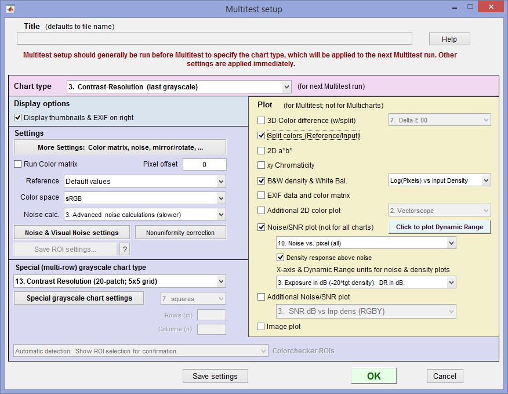Image resolution: width=508 pixels, height=394 pixels.
Task: Click the Save settings button
Action: (215, 376)
